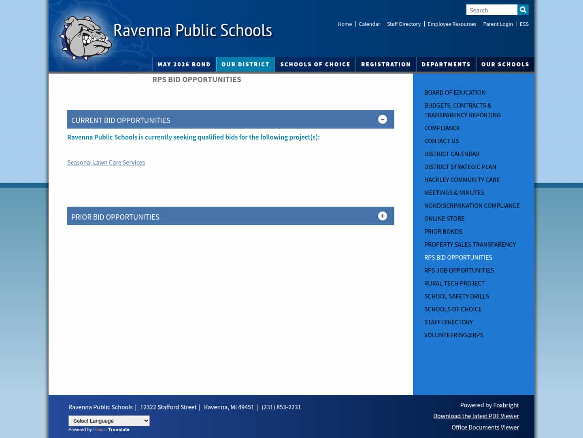Select Board of Education in sidebar
The image size is (583, 438).
455,92
